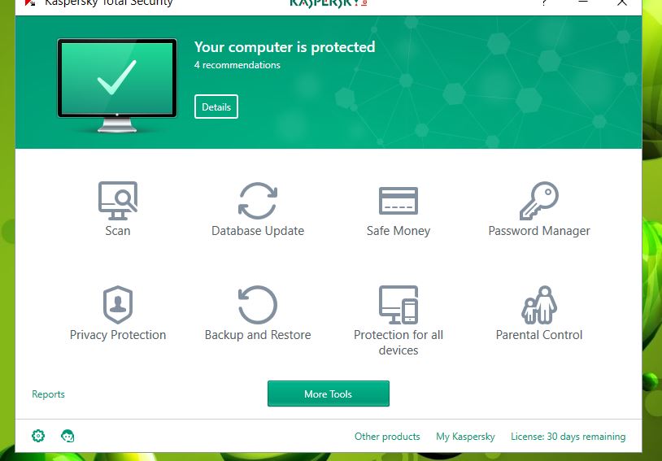
Task: Click License: 30 days remaining link
Action: [568, 437]
